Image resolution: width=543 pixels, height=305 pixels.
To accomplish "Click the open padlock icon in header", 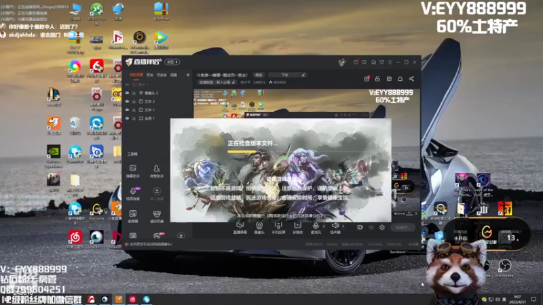I will pyautogui.click(x=377, y=79).
